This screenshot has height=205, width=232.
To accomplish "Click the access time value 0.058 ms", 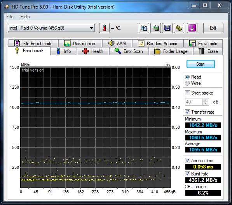I will pos(203,167).
